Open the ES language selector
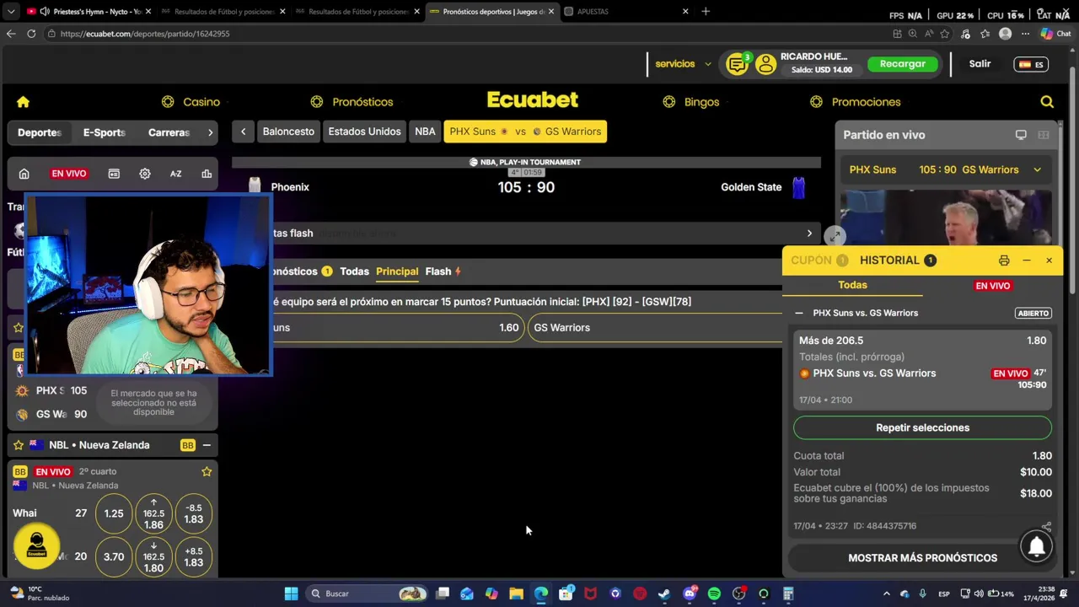 tap(1031, 64)
